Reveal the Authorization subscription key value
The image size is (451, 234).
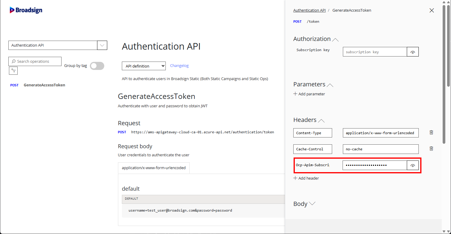pyautogui.click(x=413, y=52)
